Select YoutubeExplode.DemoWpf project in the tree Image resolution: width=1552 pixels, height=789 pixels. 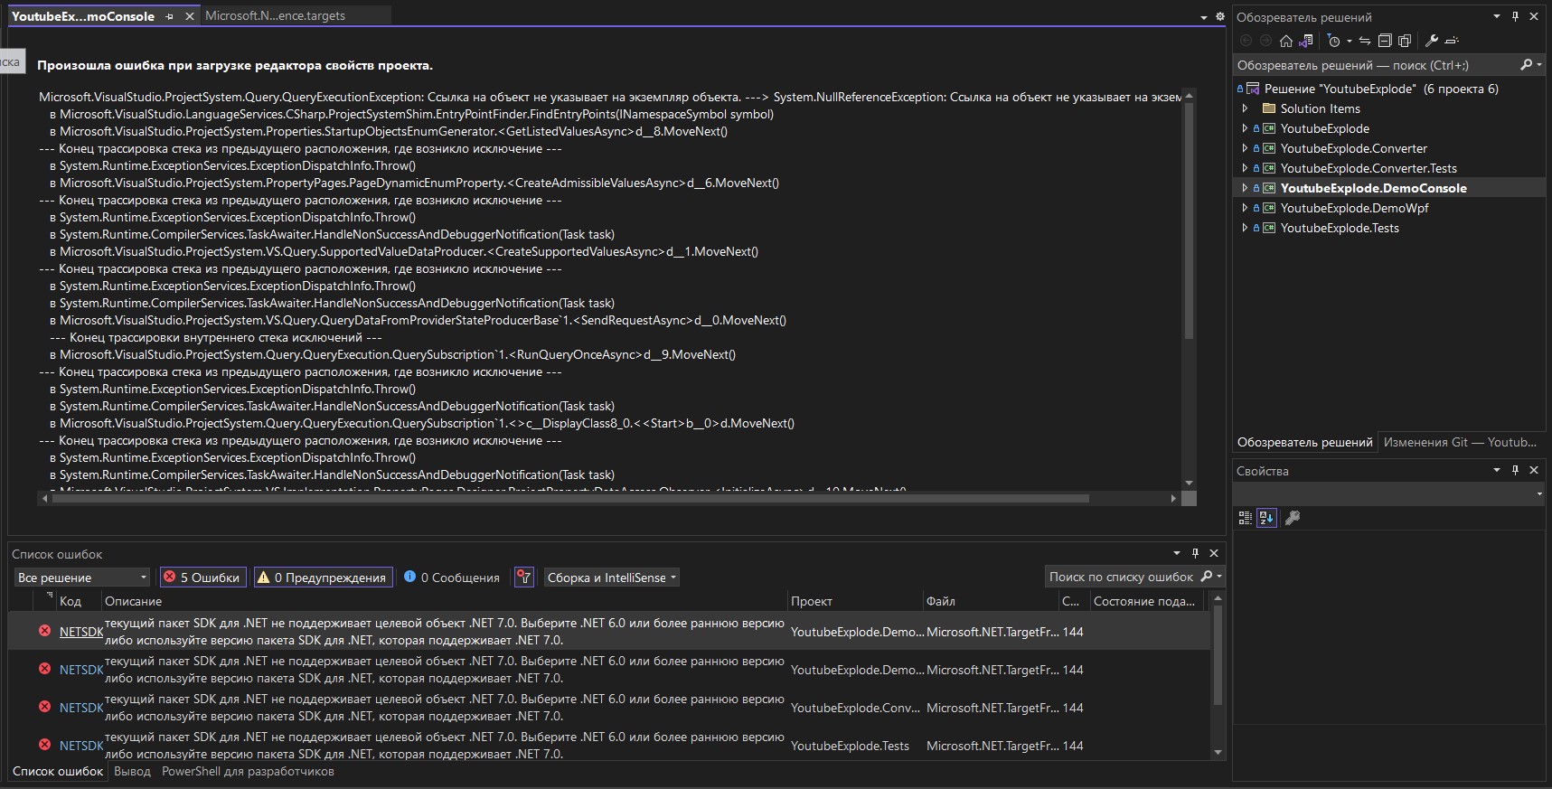pos(1354,208)
